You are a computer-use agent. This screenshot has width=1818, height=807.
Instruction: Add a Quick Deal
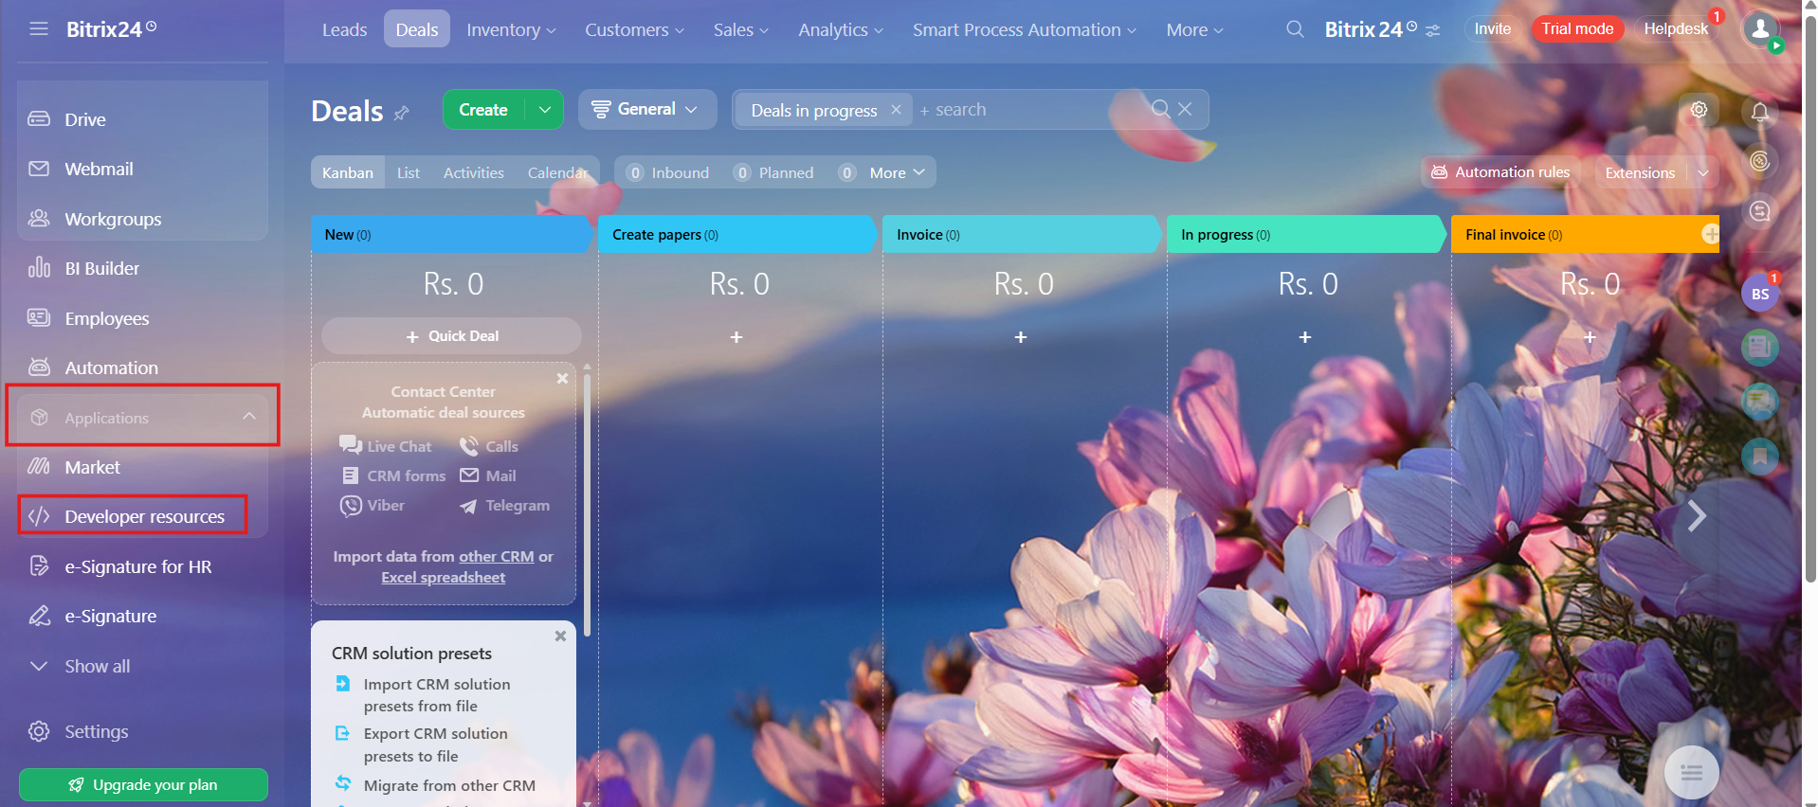452,335
